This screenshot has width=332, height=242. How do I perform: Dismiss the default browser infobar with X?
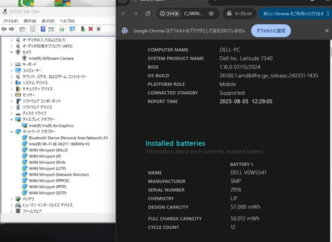(327, 31)
